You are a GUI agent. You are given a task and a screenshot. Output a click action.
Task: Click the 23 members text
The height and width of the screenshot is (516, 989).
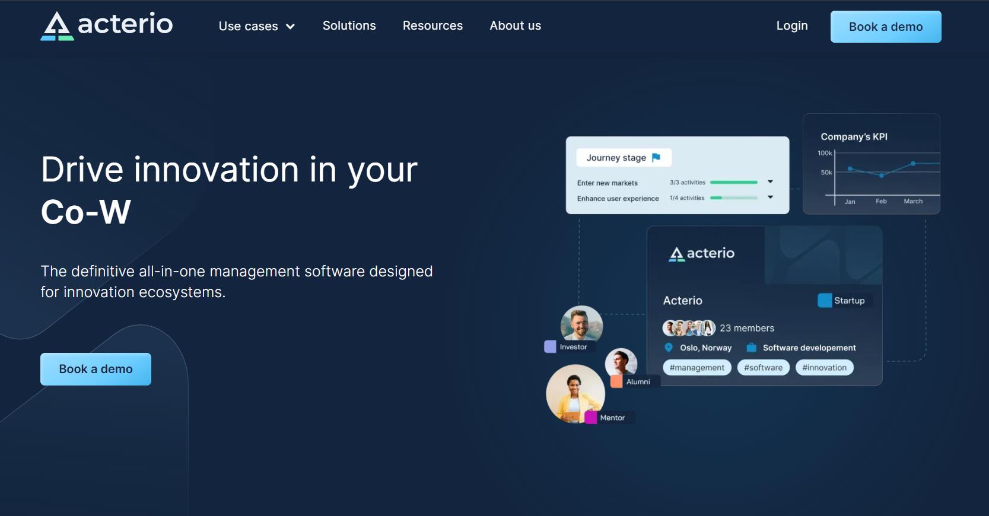747,328
